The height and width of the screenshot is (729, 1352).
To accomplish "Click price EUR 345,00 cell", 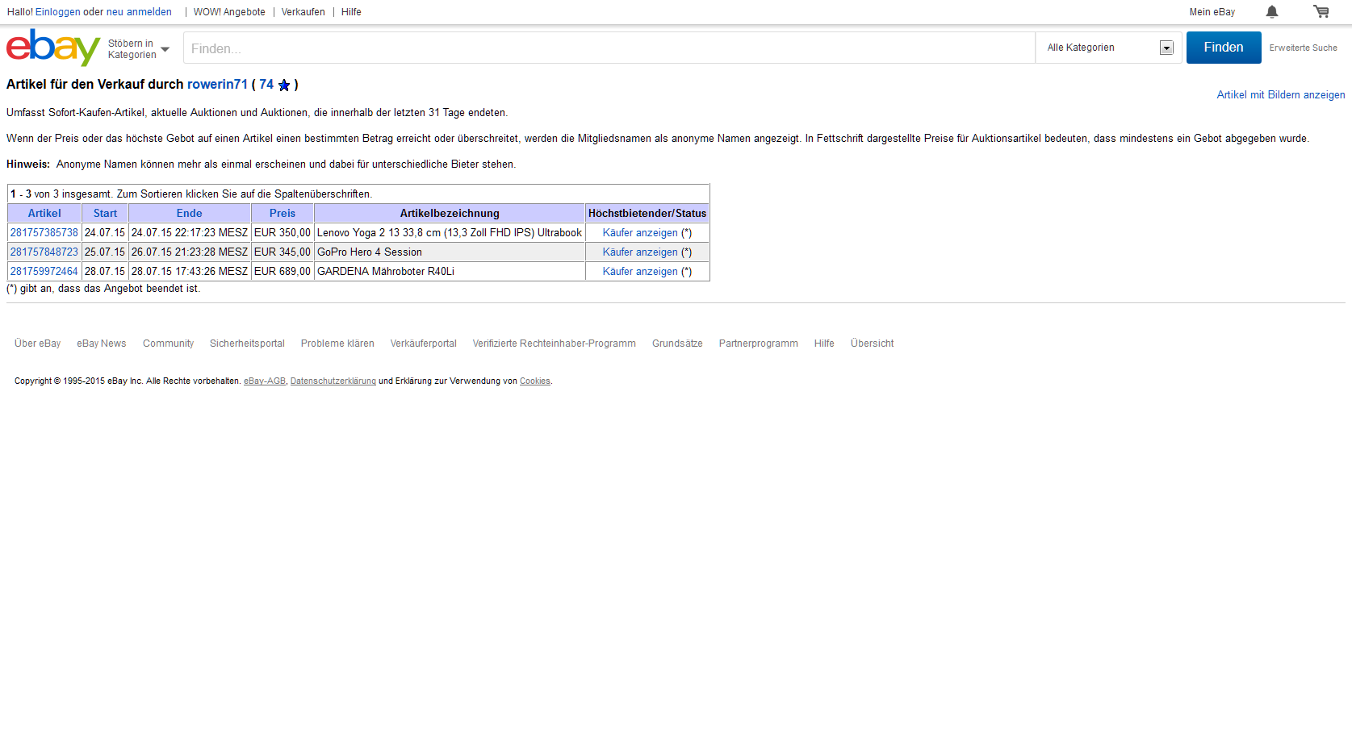I will tap(283, 252).
